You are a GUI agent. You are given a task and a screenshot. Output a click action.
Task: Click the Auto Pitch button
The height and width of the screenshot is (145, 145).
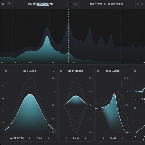tap(17, 138)
